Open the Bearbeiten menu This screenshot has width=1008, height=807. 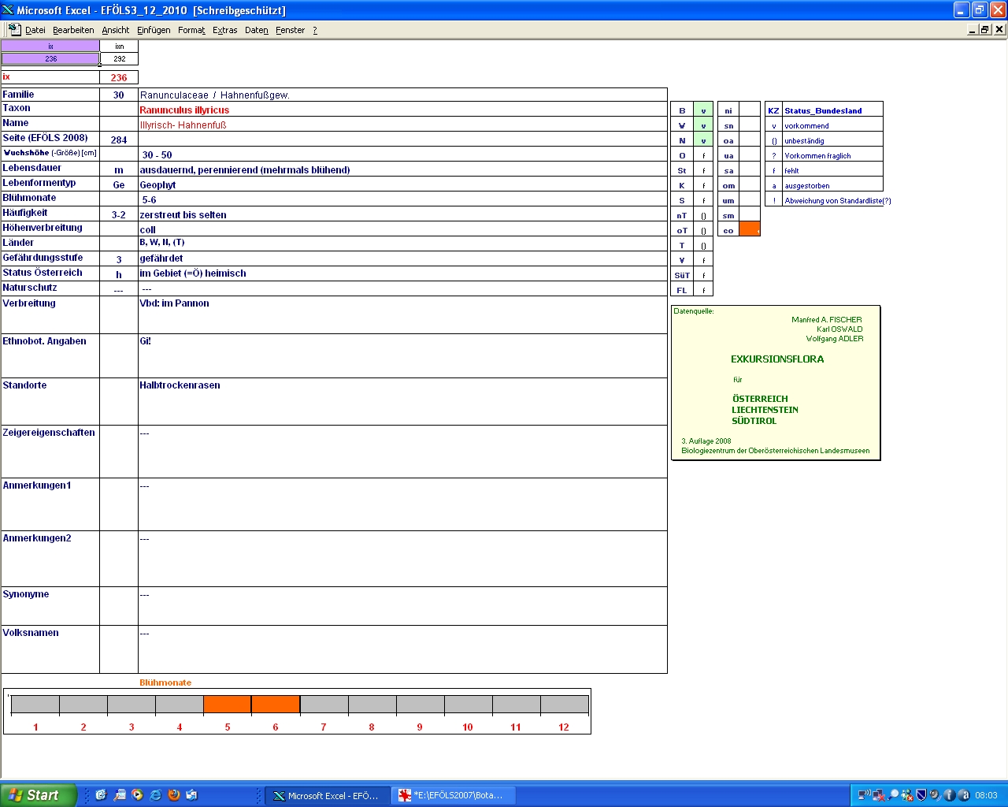pos(73,30)
